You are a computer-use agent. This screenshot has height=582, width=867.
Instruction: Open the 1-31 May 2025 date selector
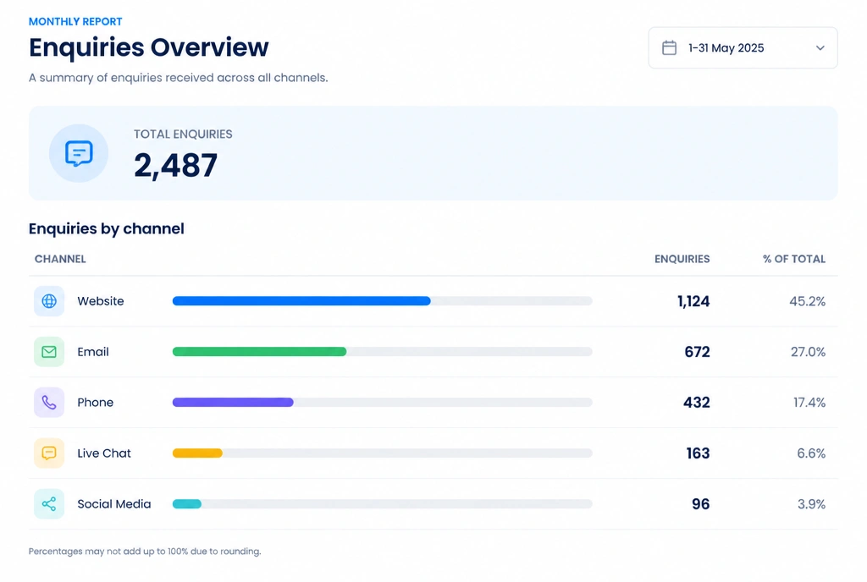click(x=743, y=48)
